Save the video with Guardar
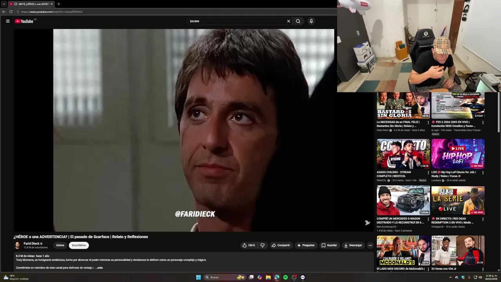This screenshot has width=501, height=282. 329,245
